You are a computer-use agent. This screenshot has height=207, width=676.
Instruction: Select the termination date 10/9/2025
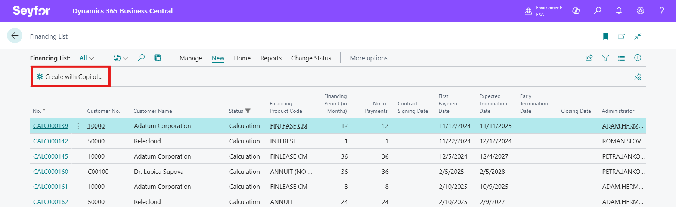tap(494, 187)
